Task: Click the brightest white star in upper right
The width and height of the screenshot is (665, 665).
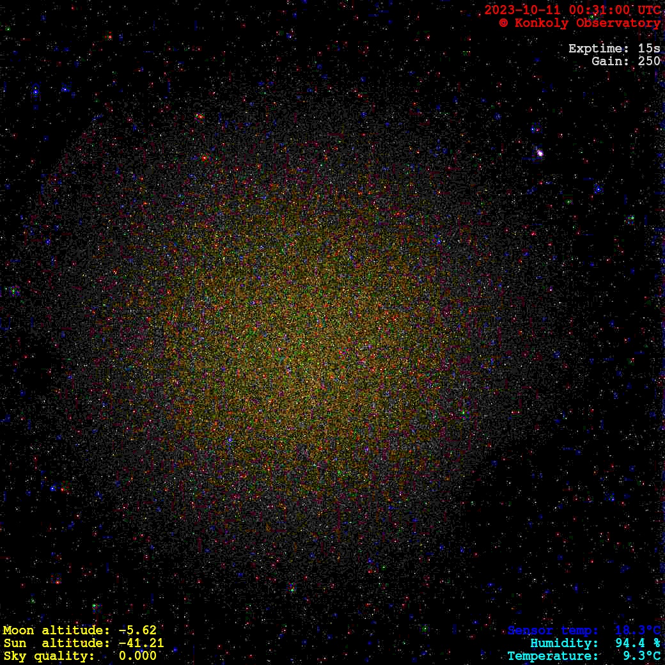Action: point(540,153)
